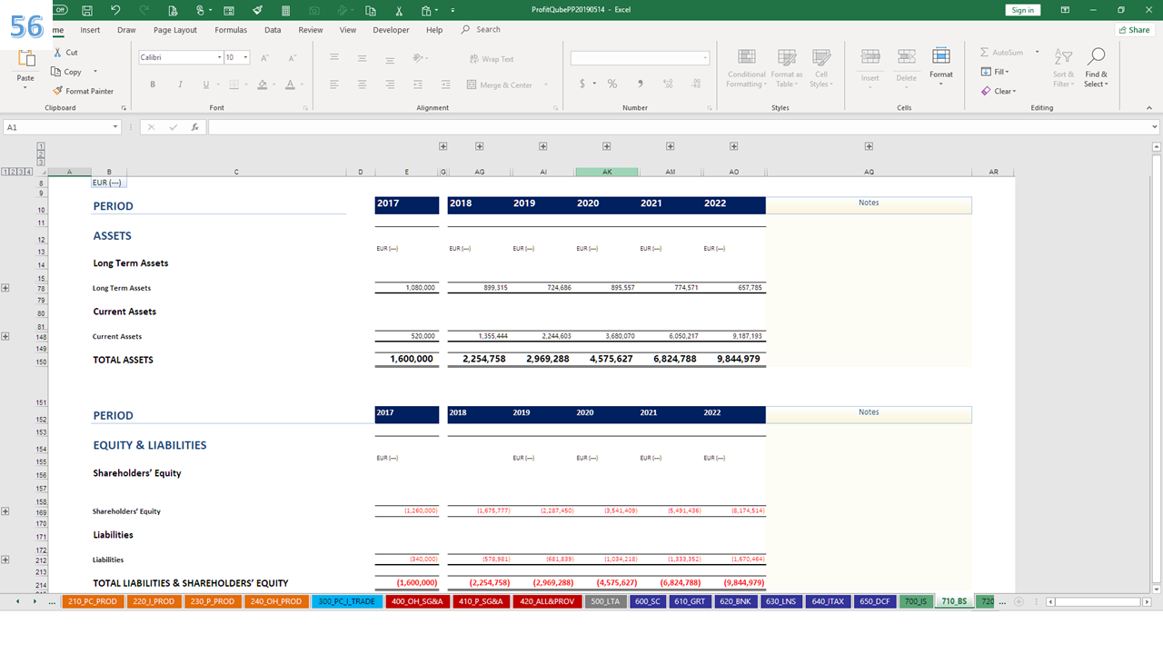Switch to the View tab
1163x654 pixels.
(348, 30)
